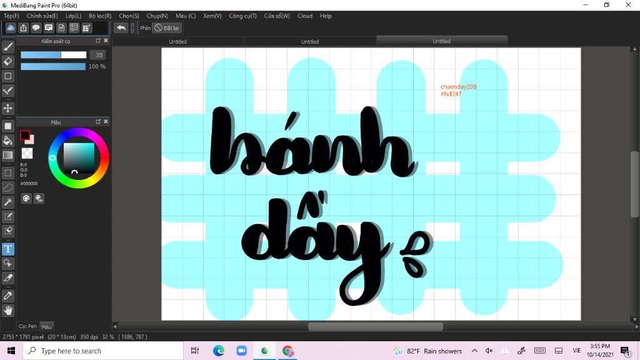This screenshot has height=360, width=640.
Task: Select the Lasso tool
Action: (7, 187)
